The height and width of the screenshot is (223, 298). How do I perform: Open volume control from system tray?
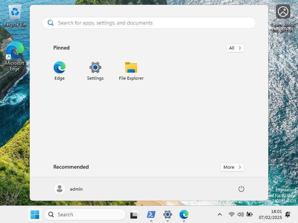(240, 214)
